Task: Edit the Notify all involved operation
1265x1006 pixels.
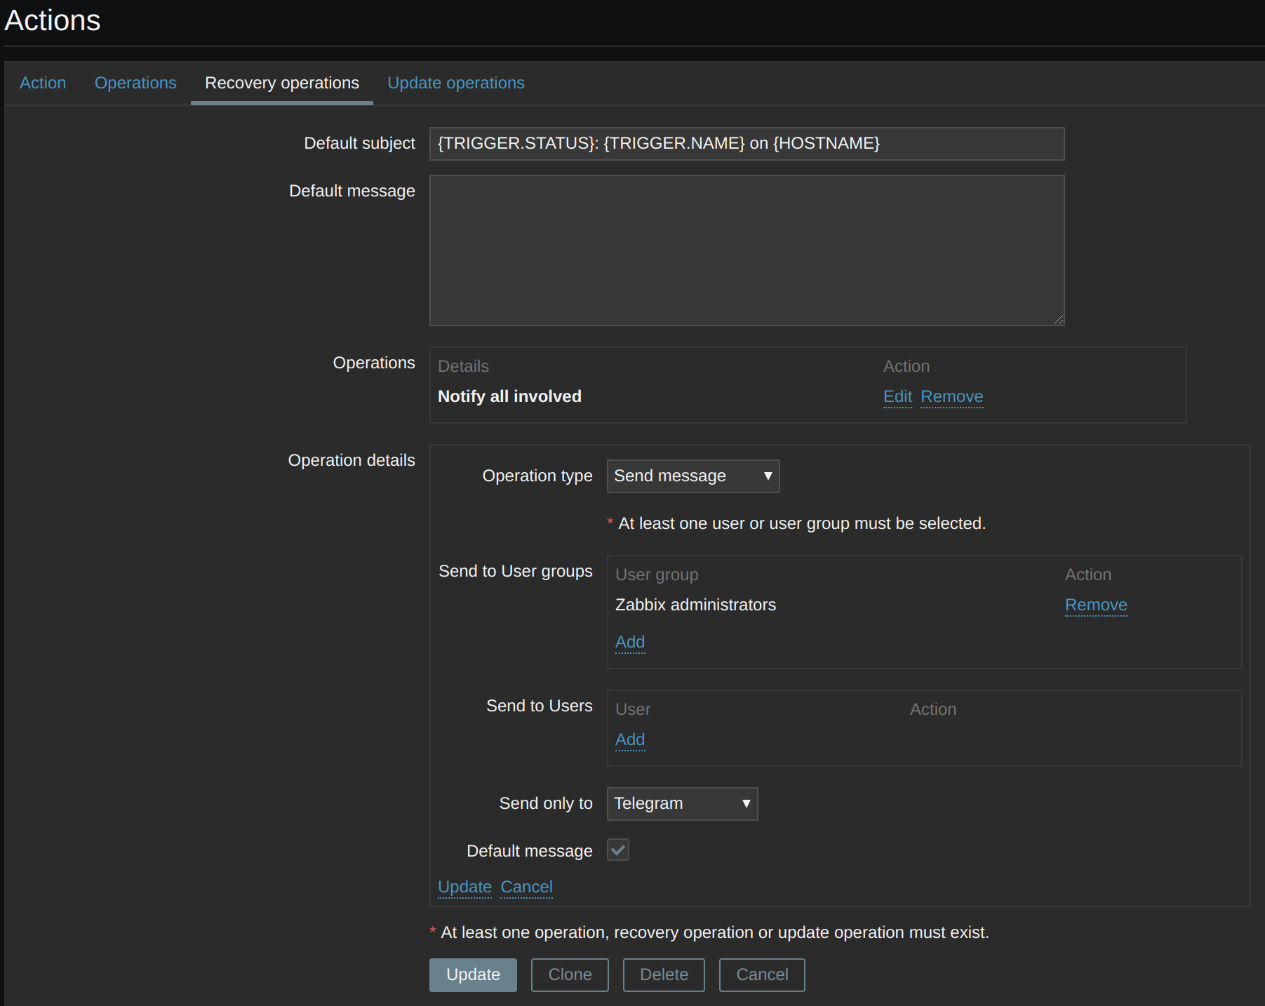Action: pos(897,396)
